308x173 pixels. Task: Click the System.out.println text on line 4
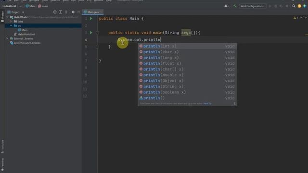pyautogui.click(x=139, y=40)
